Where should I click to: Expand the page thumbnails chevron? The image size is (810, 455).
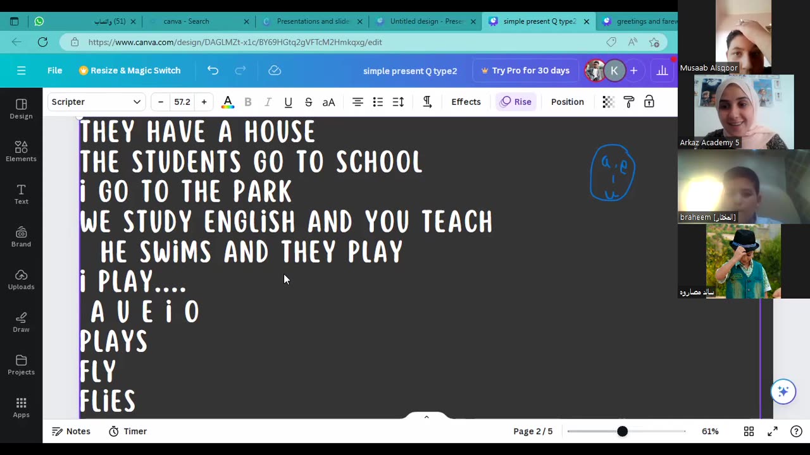[427, 416]
